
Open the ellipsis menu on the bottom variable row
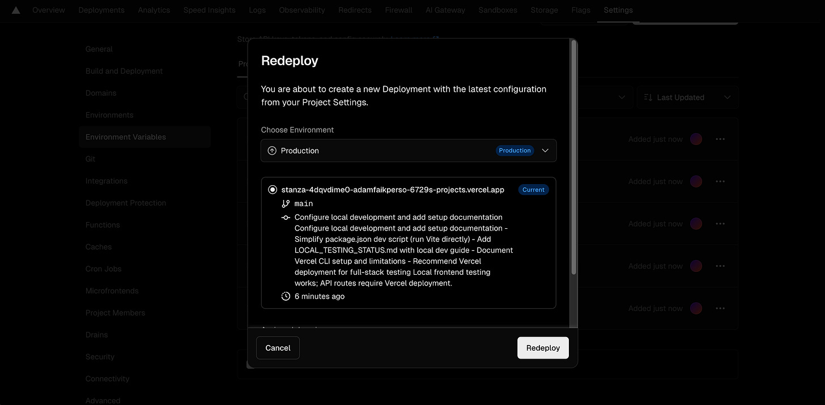click(x=720, y=308)
